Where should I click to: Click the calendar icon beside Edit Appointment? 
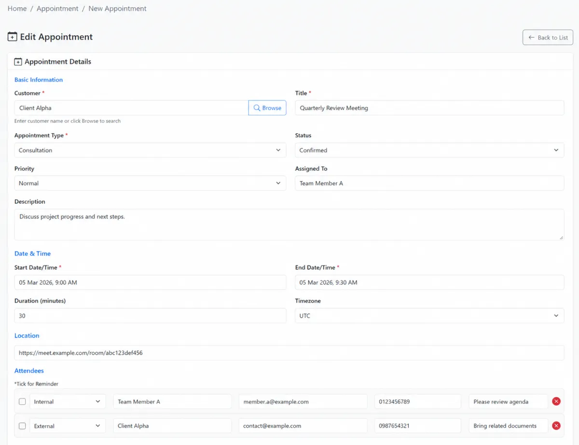(x=13, y=37)
